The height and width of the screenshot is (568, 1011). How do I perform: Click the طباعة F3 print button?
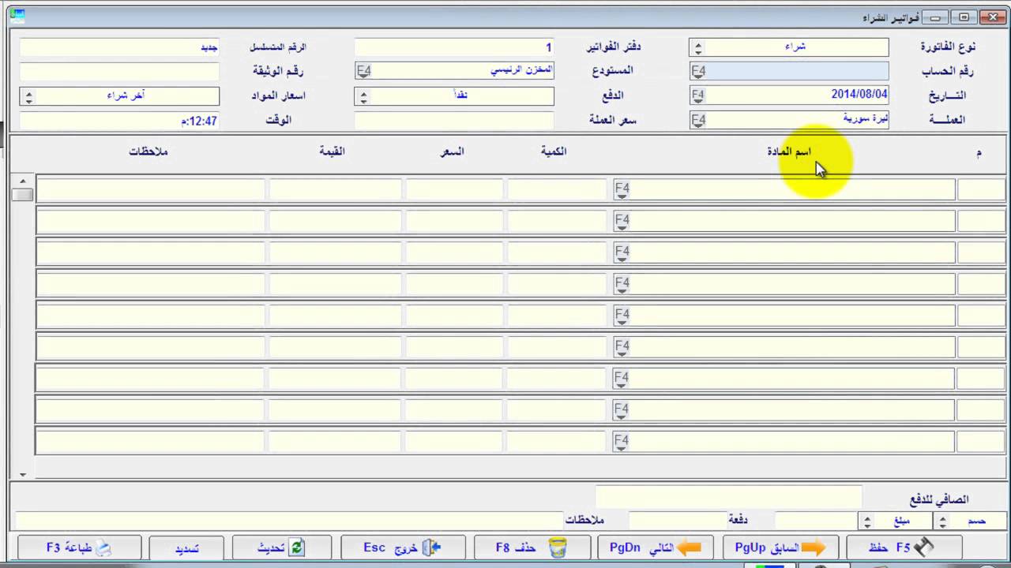[79, 547]
